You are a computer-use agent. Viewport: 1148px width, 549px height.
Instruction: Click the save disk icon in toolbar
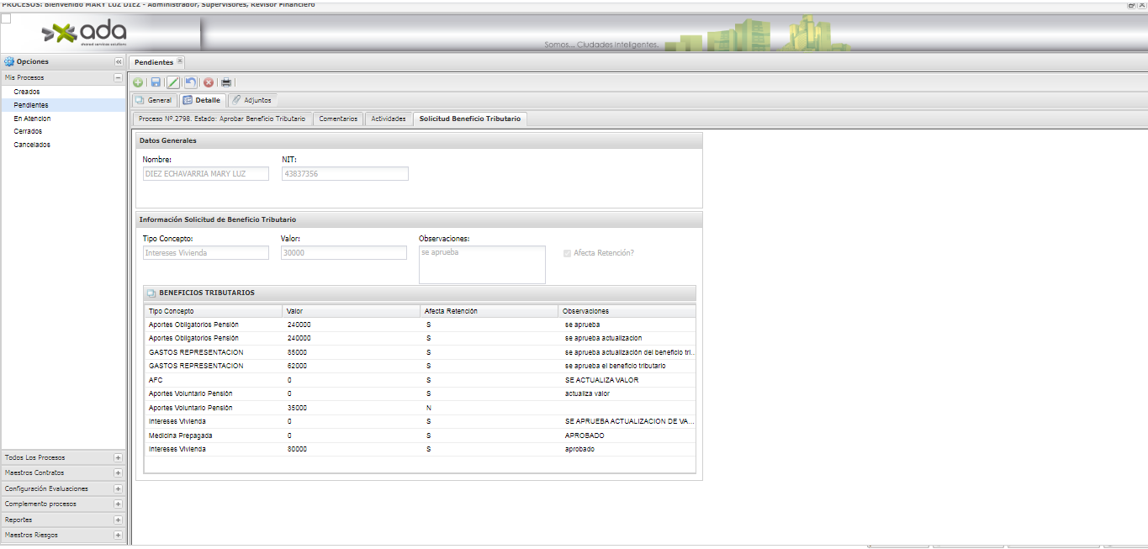click(x=156, y=82)
